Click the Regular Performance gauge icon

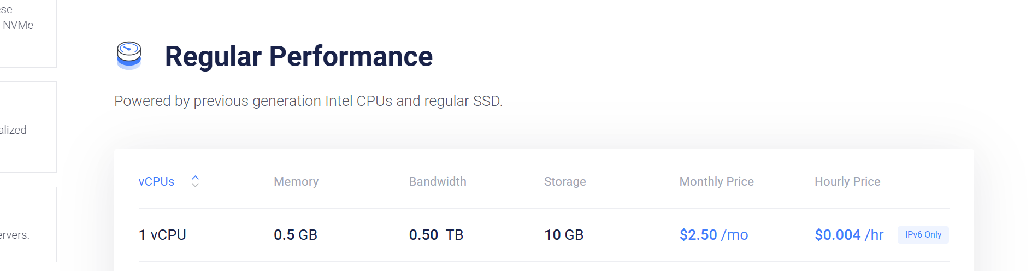tap(129, 56)
